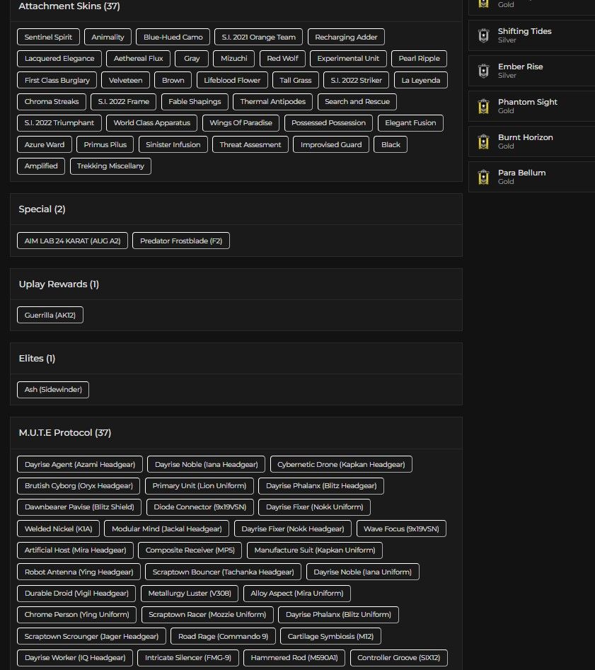595x670 pixels.
Task: Click the Experimental Unit tag
Action: click(348, 59)
